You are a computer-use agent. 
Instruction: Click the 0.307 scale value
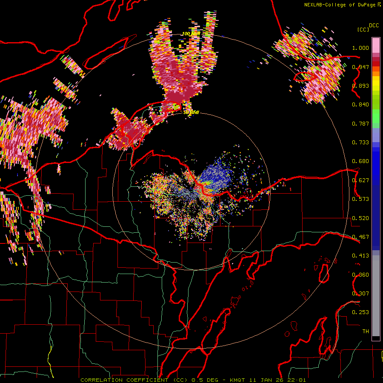(x=360, y=294)
